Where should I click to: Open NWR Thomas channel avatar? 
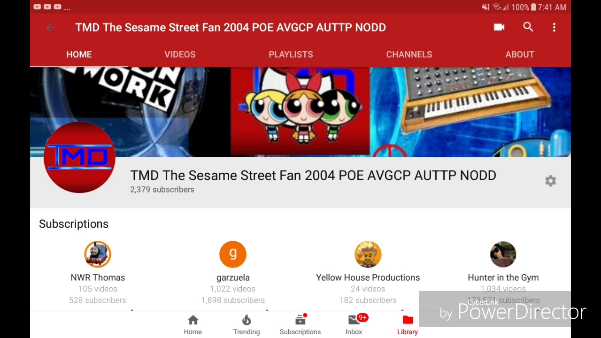point(98,254)
